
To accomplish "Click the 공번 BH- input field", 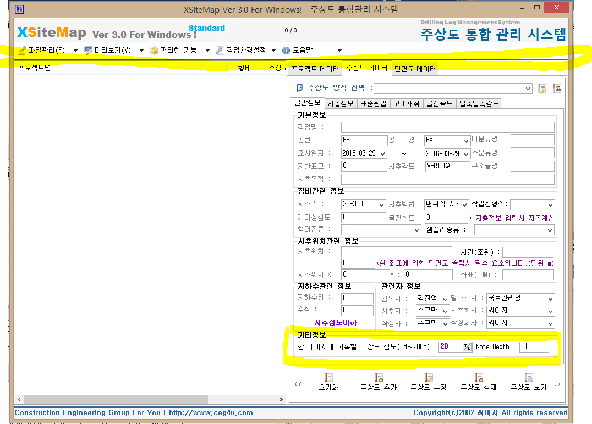I will click(x=364, y=140).
